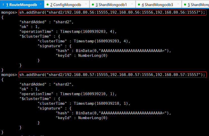Close the RouteMongodb tab
This screenshot has width=209, height=136.
(x=41, y=4)
